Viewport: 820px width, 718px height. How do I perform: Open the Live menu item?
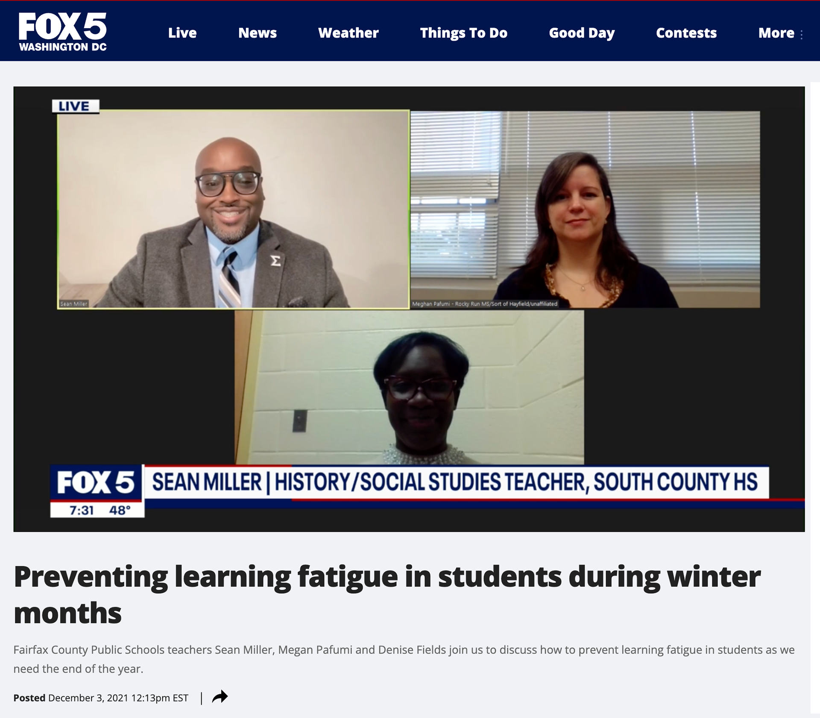tap(182, 33)
